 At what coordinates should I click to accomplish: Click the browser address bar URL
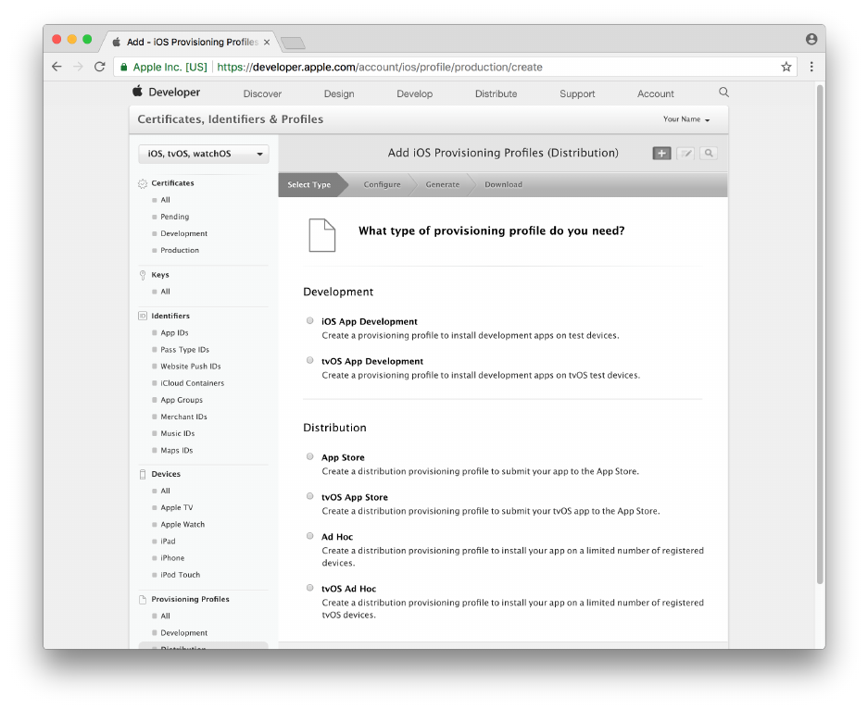[x=380, y=68]
